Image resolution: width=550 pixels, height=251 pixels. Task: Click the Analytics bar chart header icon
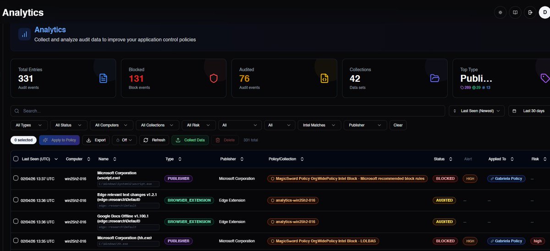point(25,34)
